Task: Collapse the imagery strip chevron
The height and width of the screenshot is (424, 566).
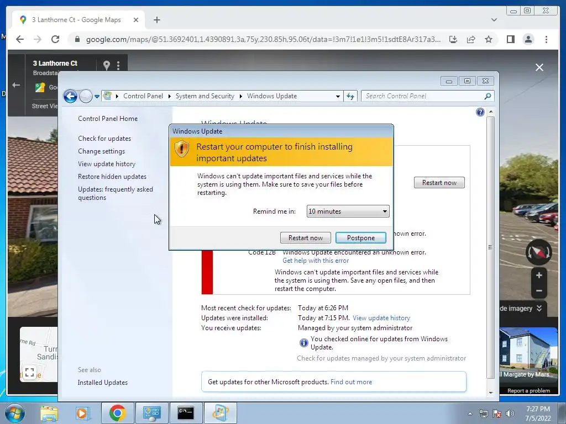Action: click(x=539, y=308)
